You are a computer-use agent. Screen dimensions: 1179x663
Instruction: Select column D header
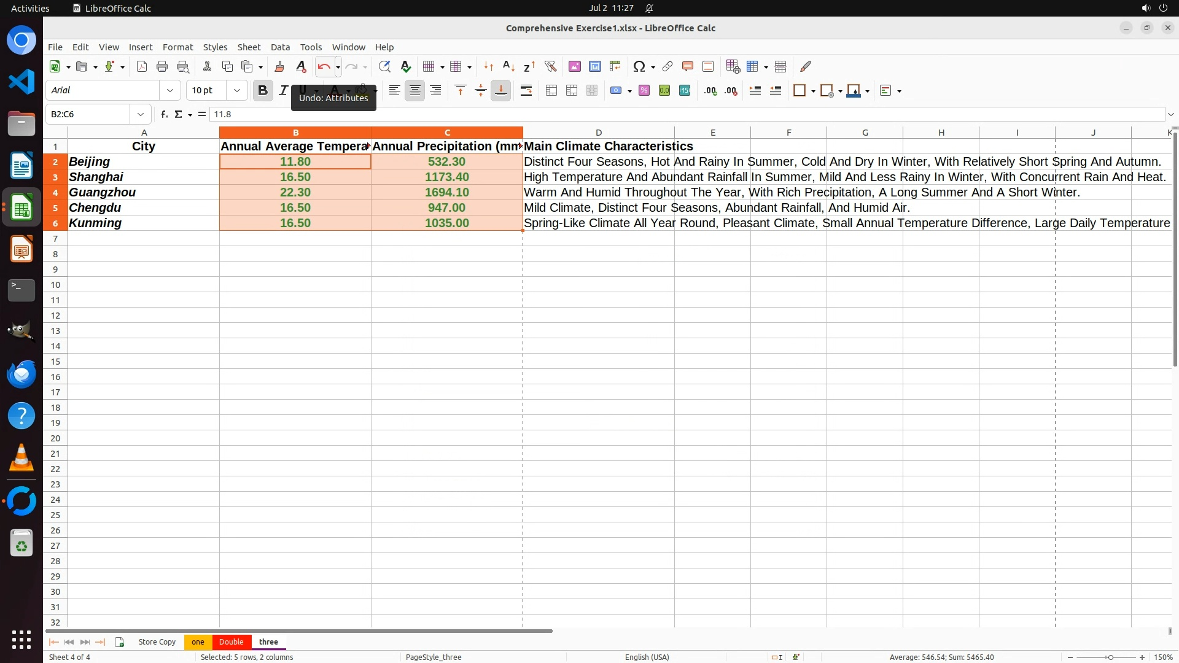pos(598,133)
